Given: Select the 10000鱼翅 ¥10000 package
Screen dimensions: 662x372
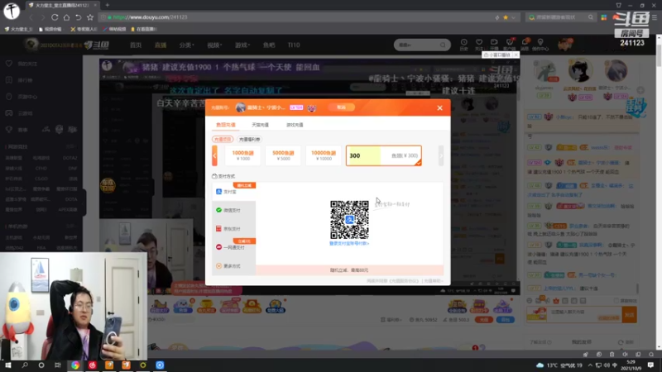Looking at the screenshot, I should pos(324,155).
